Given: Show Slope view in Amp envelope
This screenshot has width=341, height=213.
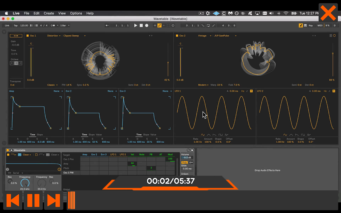Looking at the screenshot, I should tap(40, 135).
